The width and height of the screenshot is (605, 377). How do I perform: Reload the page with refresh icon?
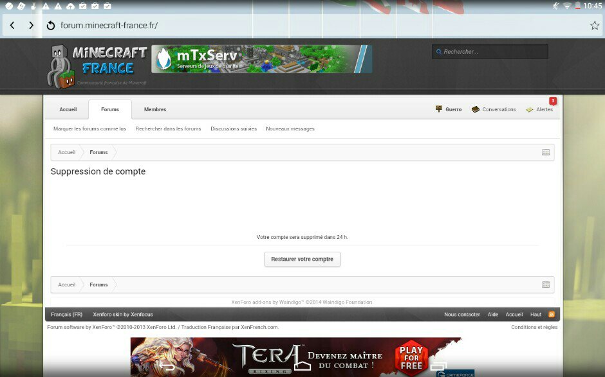click(51, 26)
